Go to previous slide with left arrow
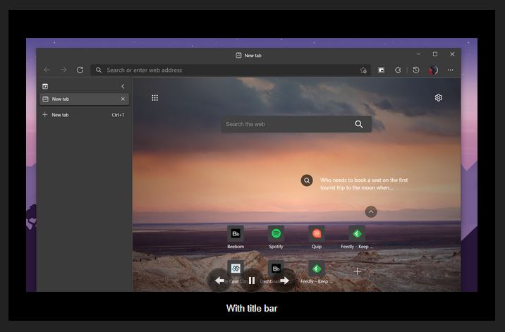The height and width of the screenshot is (332, 505). pos(219,281)
